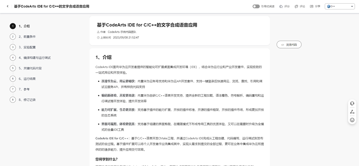Go back using the left arrow icon
This screenshot has height=166, width=359.
7,6
